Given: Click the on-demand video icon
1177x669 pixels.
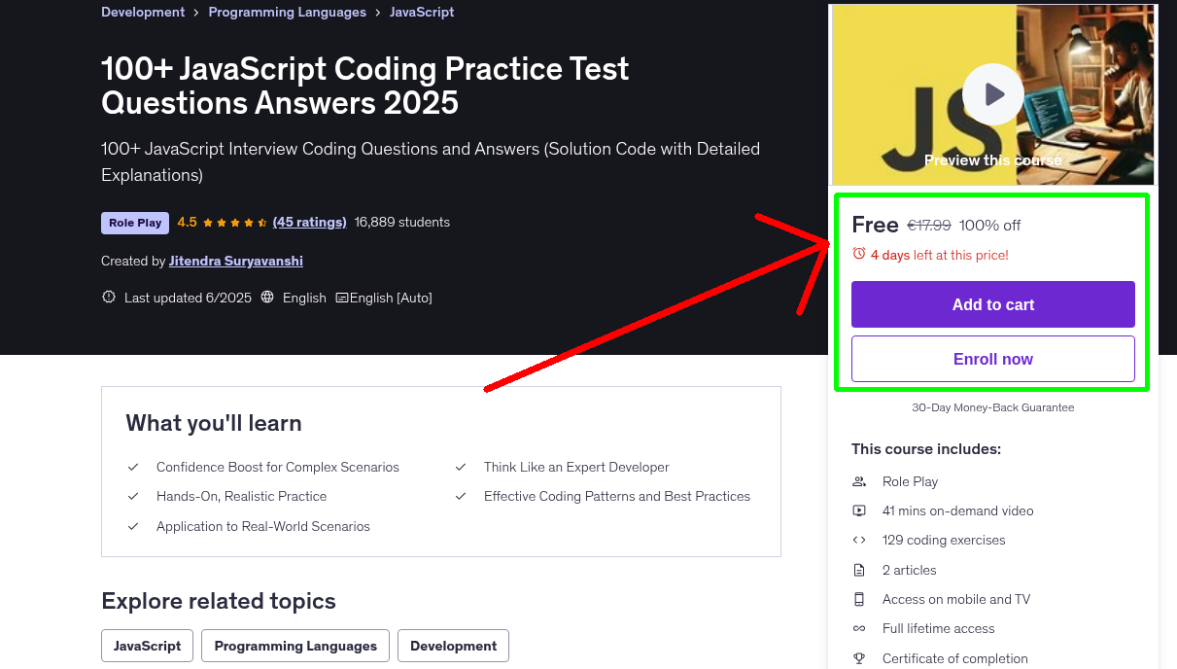Looking at the screenshot, I should click(859, 511).
